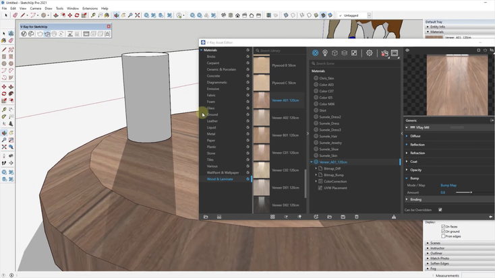495x278 pixels.
Task: Switch to Textures category in Asset Editor
Action: 354,53
